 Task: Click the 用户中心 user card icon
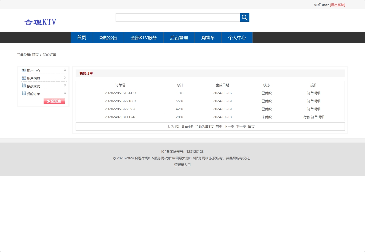pos(24,70)
